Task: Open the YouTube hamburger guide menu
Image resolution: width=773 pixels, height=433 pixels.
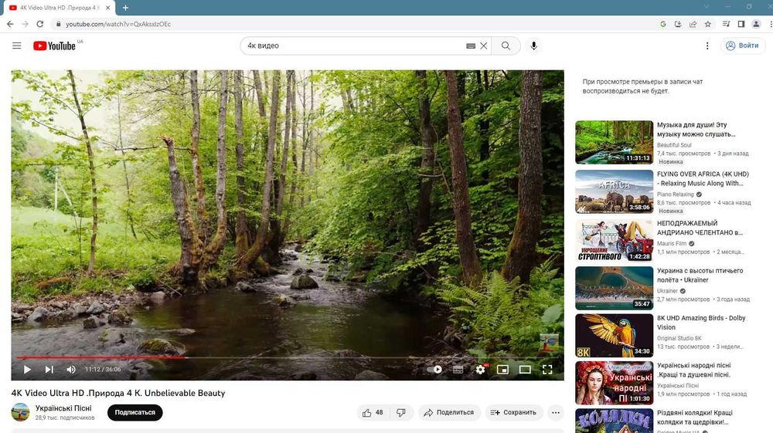Action: [17, 46]
